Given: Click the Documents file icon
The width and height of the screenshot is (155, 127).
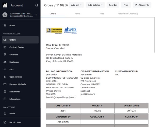Looking at the screenshot, I should click(5, 92).
